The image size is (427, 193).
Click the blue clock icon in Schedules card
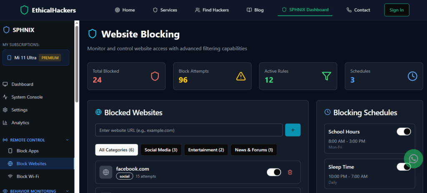[x=412, y=76]
